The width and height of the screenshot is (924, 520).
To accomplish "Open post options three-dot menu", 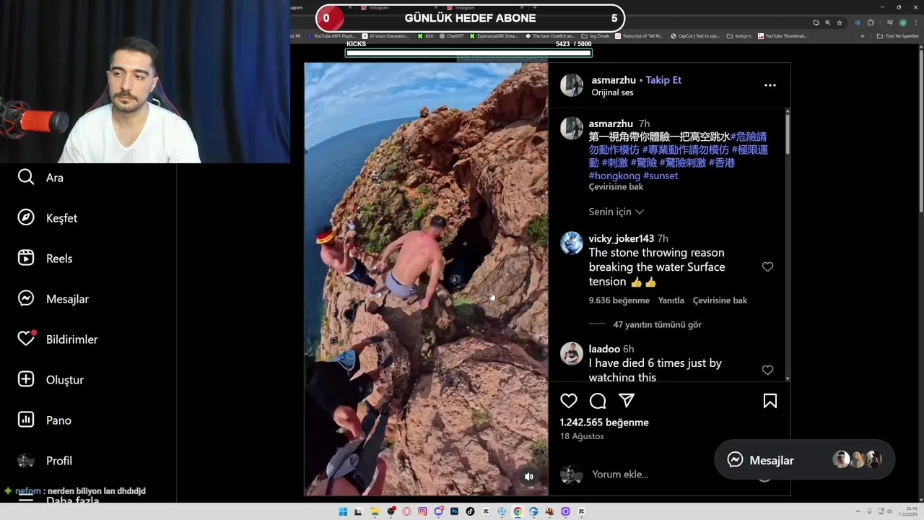I will 770,85.
